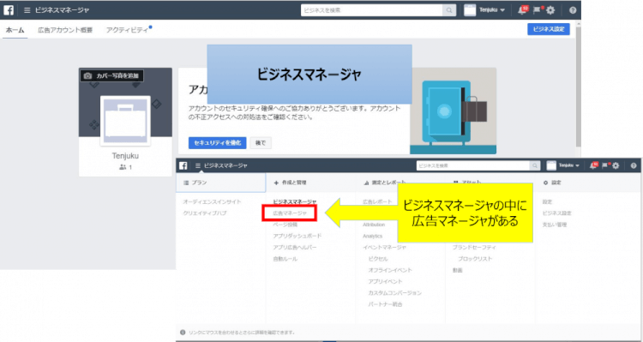
Task: Switch to ホーム tab
Action: (x=15, y=30)
